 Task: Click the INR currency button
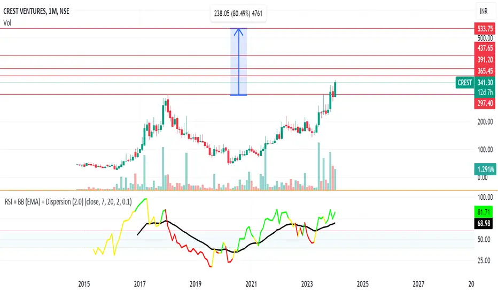484,11
